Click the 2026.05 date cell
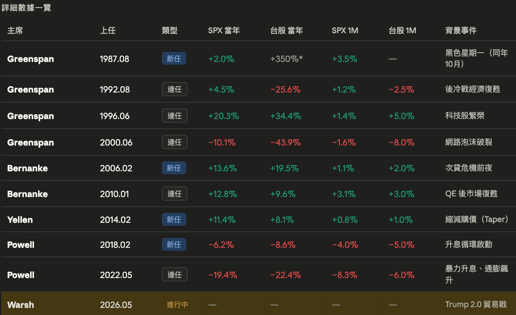The width and height of the screenshot is (516, 315). click(x=116, y=305)
